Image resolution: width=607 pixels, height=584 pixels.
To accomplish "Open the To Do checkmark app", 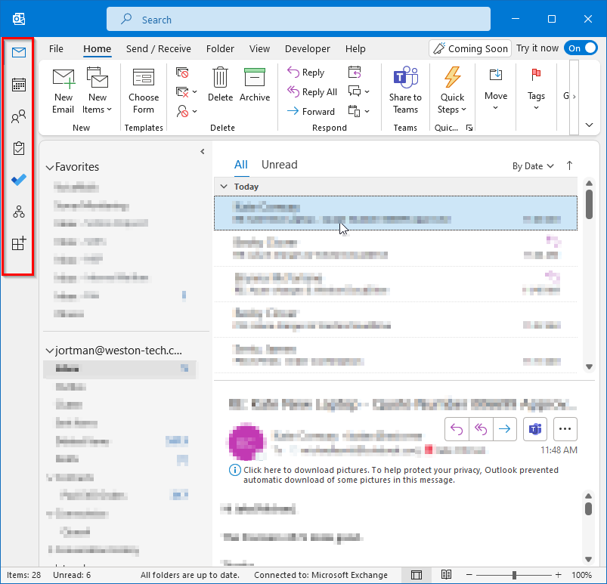I will click(19, 180).
